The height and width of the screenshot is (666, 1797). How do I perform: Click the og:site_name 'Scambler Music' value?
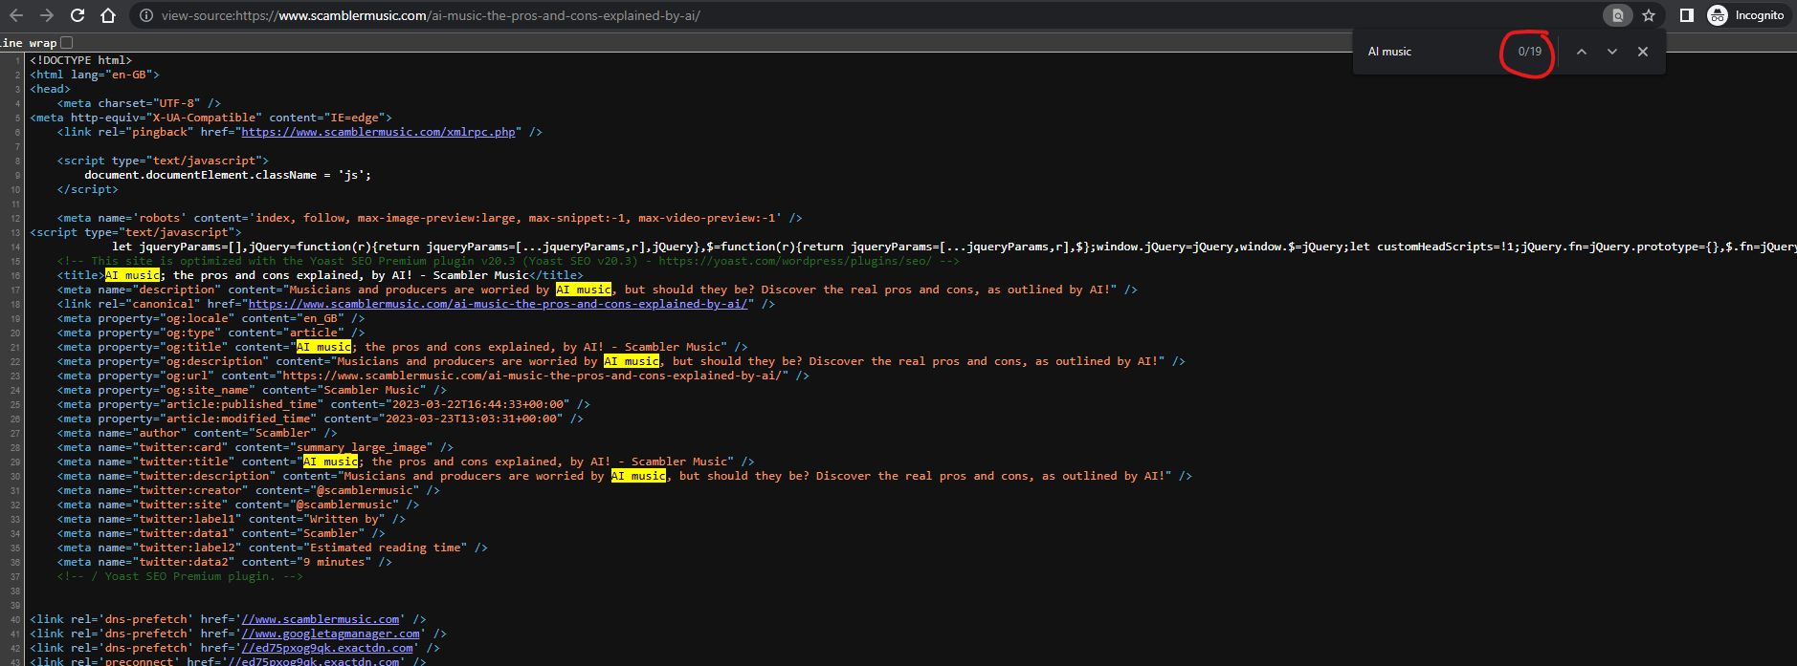(369, 390)
